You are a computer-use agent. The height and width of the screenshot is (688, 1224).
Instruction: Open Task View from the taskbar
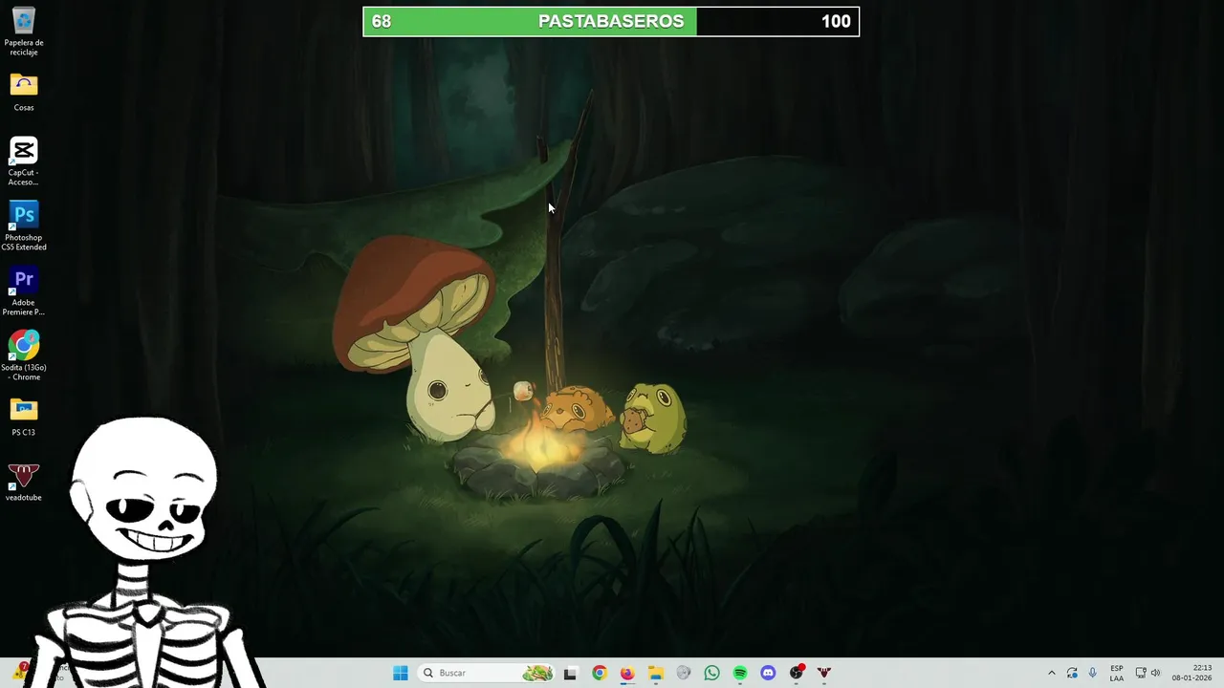tap(571, 673)
